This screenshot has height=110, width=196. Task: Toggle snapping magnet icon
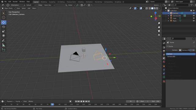(82, 5)
